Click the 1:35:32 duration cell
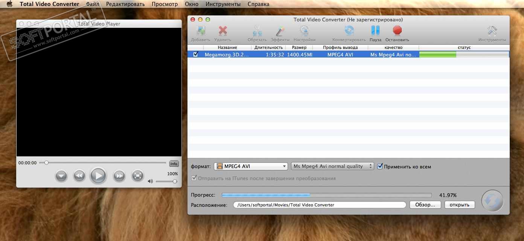Viewport: 524px width, 241px height. click(x=275, y=55)
